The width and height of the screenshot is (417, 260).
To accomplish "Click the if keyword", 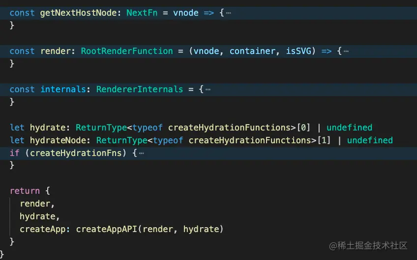I will (15, 153).
